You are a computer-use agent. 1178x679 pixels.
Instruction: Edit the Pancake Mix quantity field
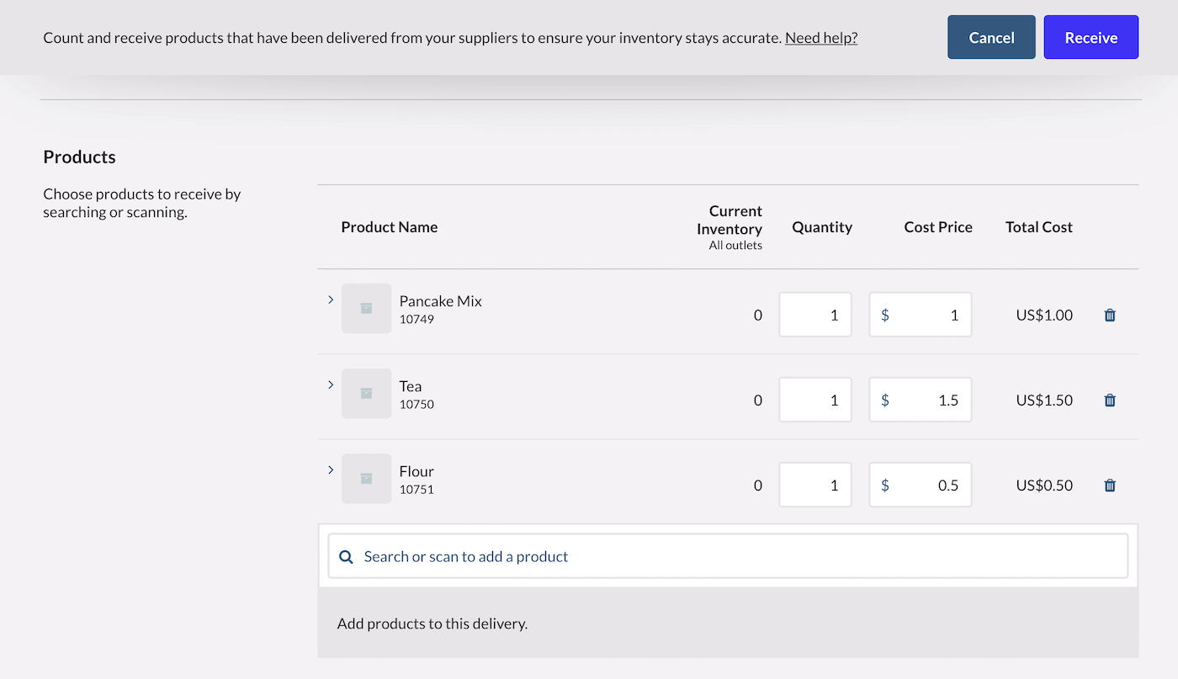[x=815, y=314]
